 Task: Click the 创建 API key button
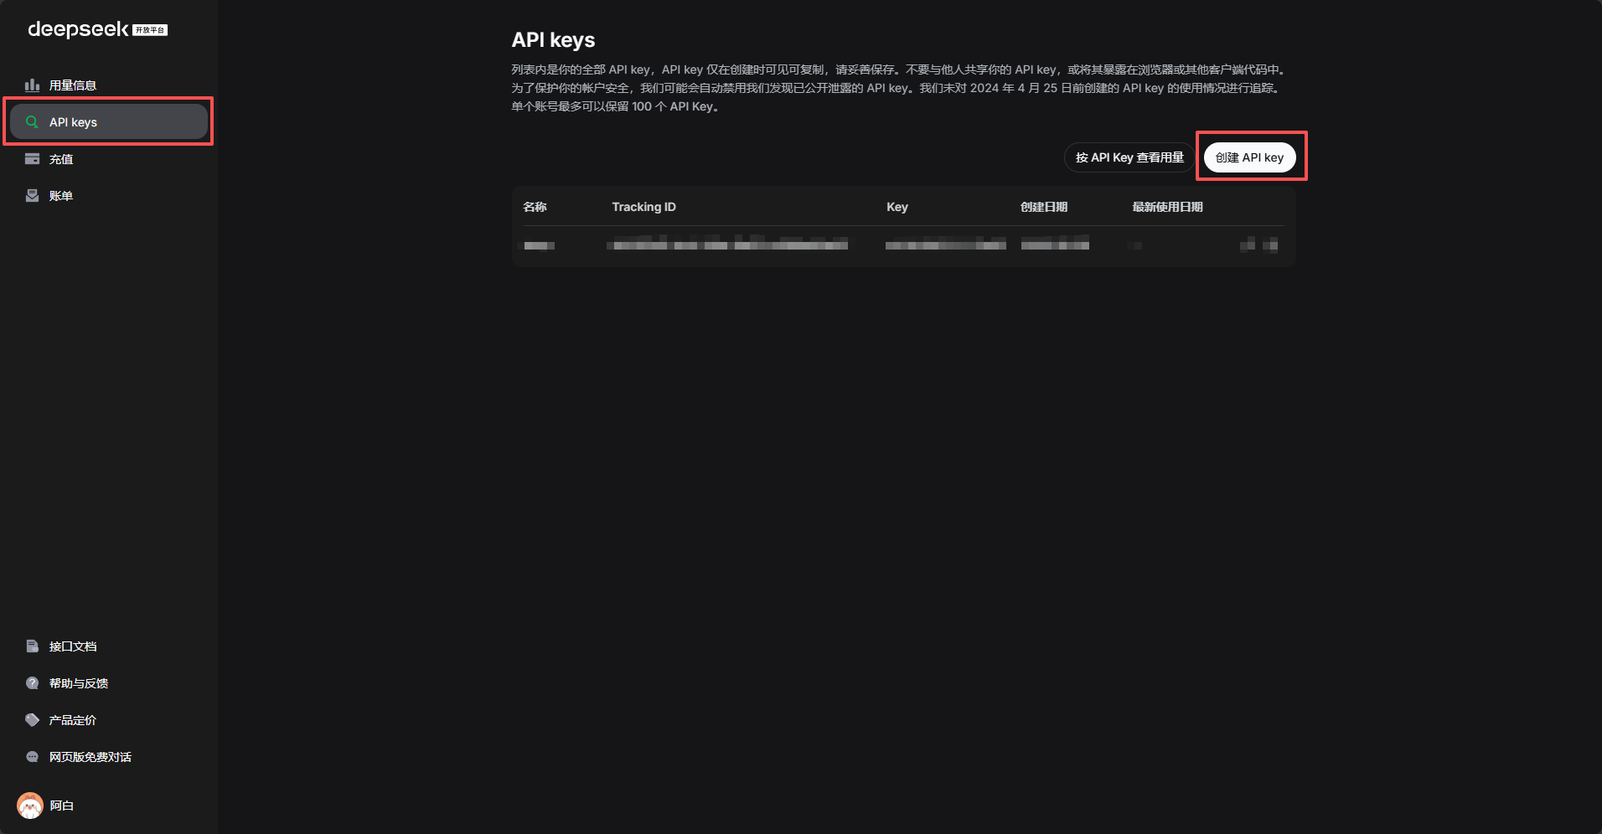click(1249, 157)
